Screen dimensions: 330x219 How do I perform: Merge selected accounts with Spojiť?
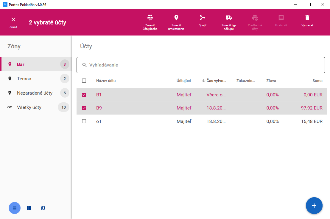click(203, 18)
